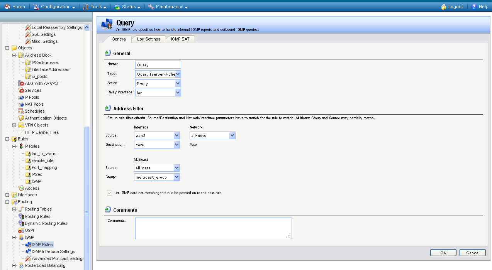Click the Logout padlock icon
The height and width of the screenshot is (270, 492).
444,7
